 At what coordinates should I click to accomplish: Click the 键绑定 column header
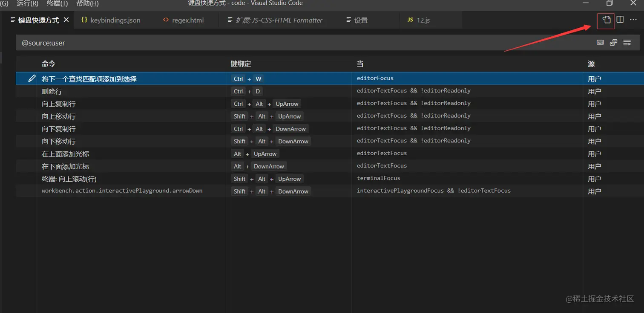(x=241, y=64)
